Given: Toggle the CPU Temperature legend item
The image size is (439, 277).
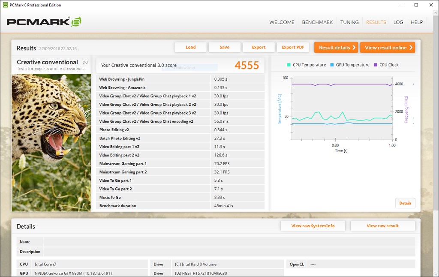Looking at the screenshot, I should [x=306, y=65].
